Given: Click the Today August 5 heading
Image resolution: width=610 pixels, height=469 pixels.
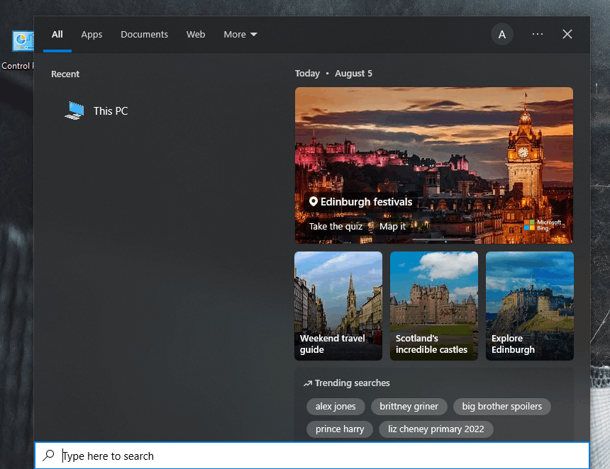Looking at the screenshot, I should [x=333, y=74].
